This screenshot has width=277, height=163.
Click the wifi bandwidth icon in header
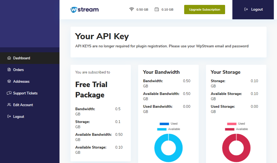[132, 10]
